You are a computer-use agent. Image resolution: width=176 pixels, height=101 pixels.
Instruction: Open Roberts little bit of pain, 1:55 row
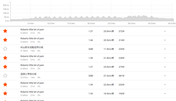32,92
